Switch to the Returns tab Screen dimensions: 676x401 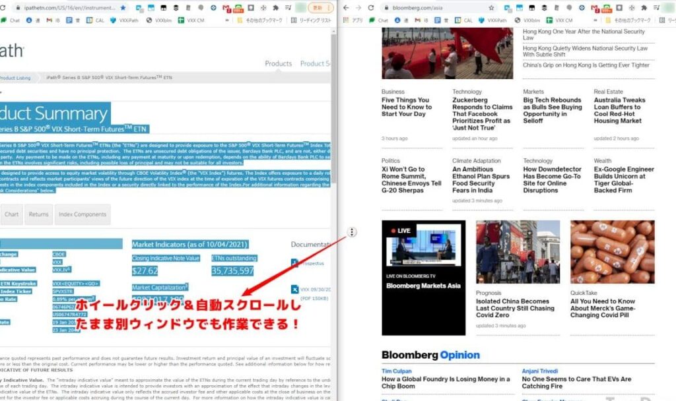click(39, 214)
